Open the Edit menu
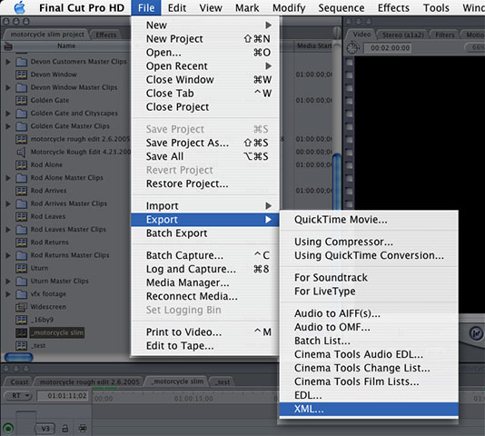The image size is (485, 436). point(177,8)
